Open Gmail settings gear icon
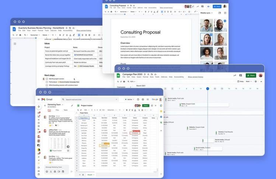The width and height of the screenshot is (276, 179). tap(143, 99)
